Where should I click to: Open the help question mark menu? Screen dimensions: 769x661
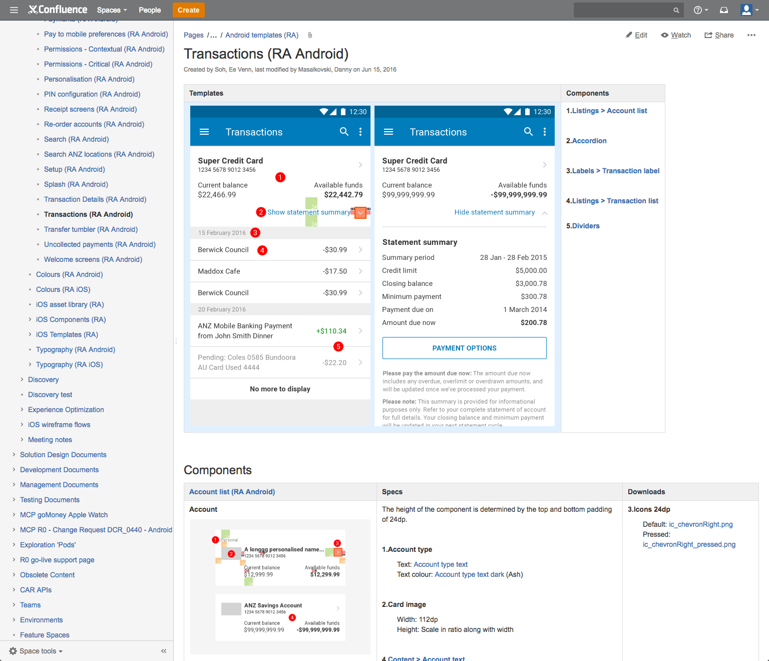point(701,10)
